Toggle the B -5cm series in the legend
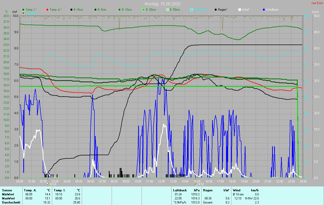 point(102,10)
